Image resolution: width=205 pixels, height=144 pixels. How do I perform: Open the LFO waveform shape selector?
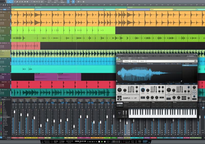(169, 99)
